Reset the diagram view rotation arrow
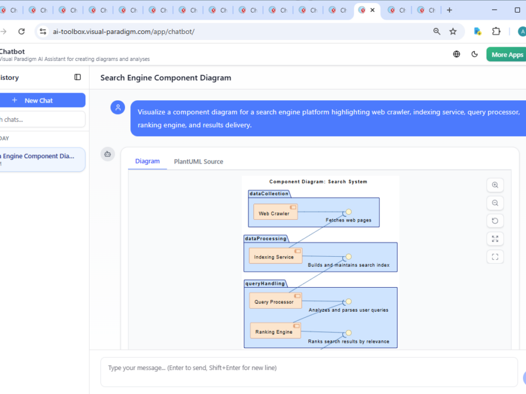Image resolution: width=526 pixels, height=394 pixels. point(495,221)
